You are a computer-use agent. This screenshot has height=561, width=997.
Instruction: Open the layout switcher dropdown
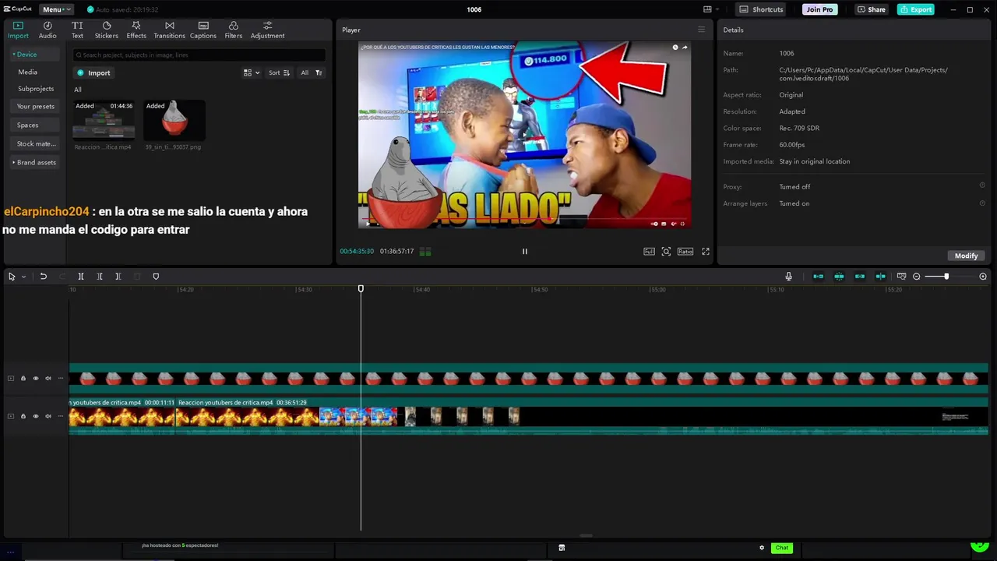pos(711,9)
